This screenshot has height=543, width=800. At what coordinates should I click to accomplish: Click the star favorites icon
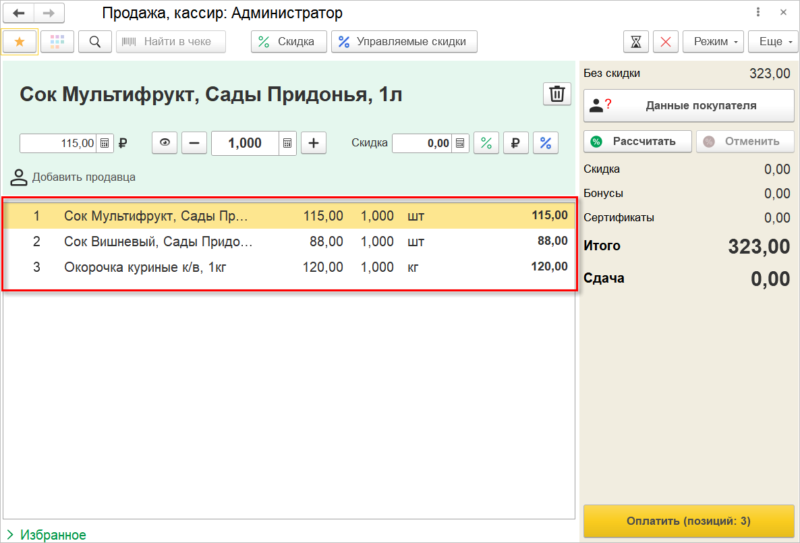[20, 42]
